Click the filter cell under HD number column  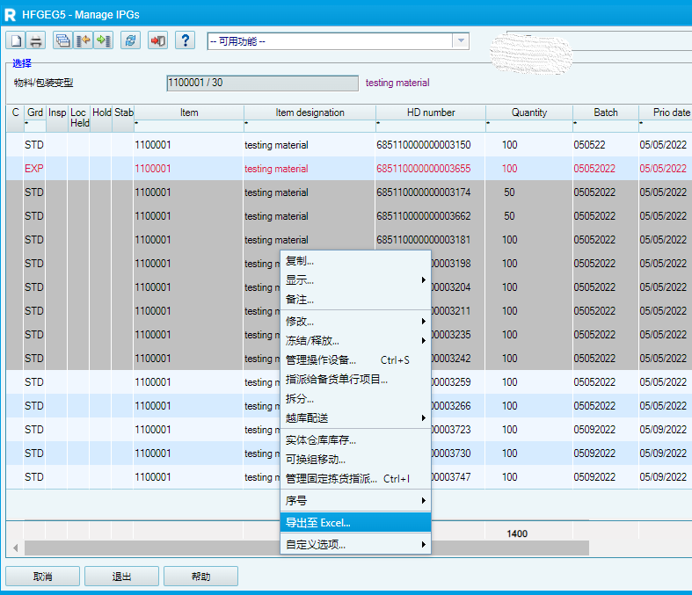(431, 126)
